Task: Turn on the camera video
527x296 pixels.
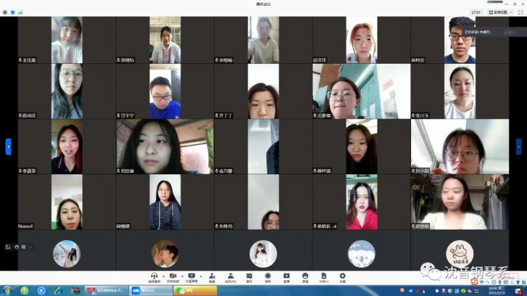Action: coord(172,276)
